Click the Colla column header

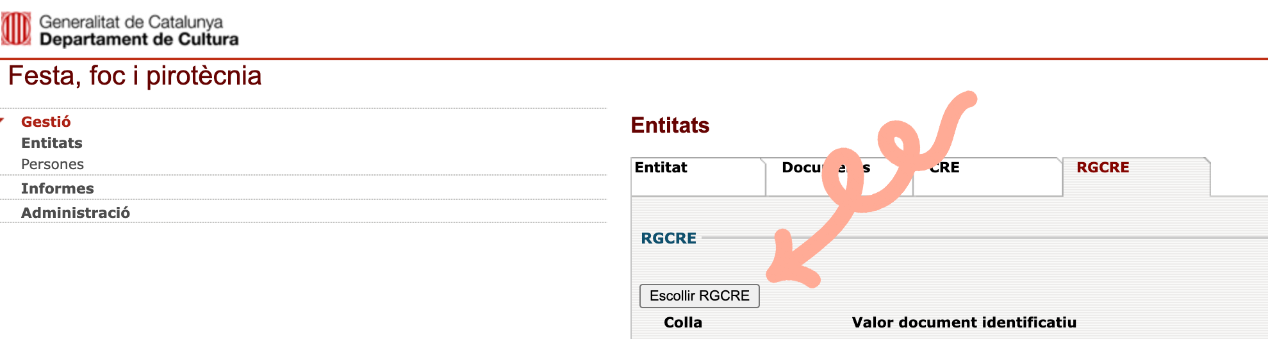(682, 322)
